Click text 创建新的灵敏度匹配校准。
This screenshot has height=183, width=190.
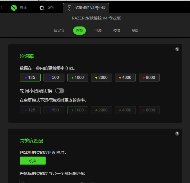[43, 152]
